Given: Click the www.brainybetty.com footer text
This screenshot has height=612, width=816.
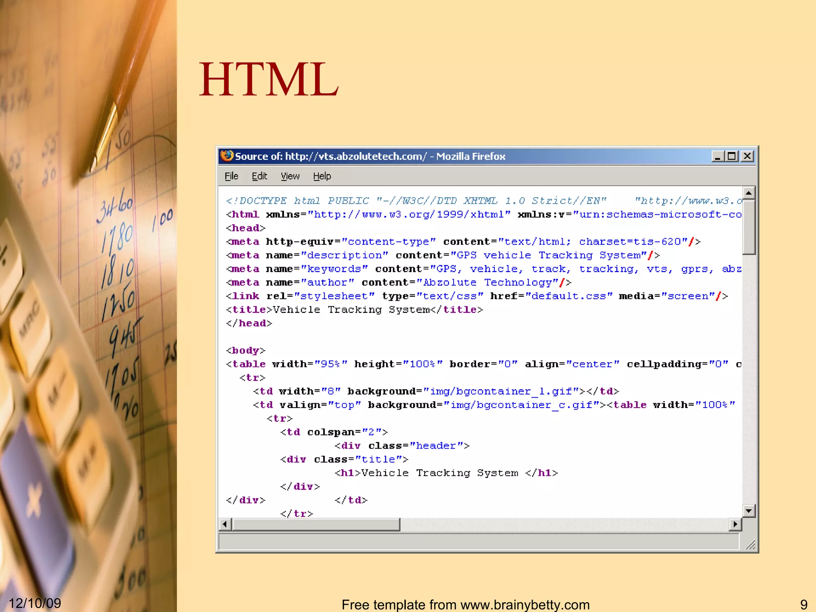Looking at the screenshot, I should click(x=525, y=604).
